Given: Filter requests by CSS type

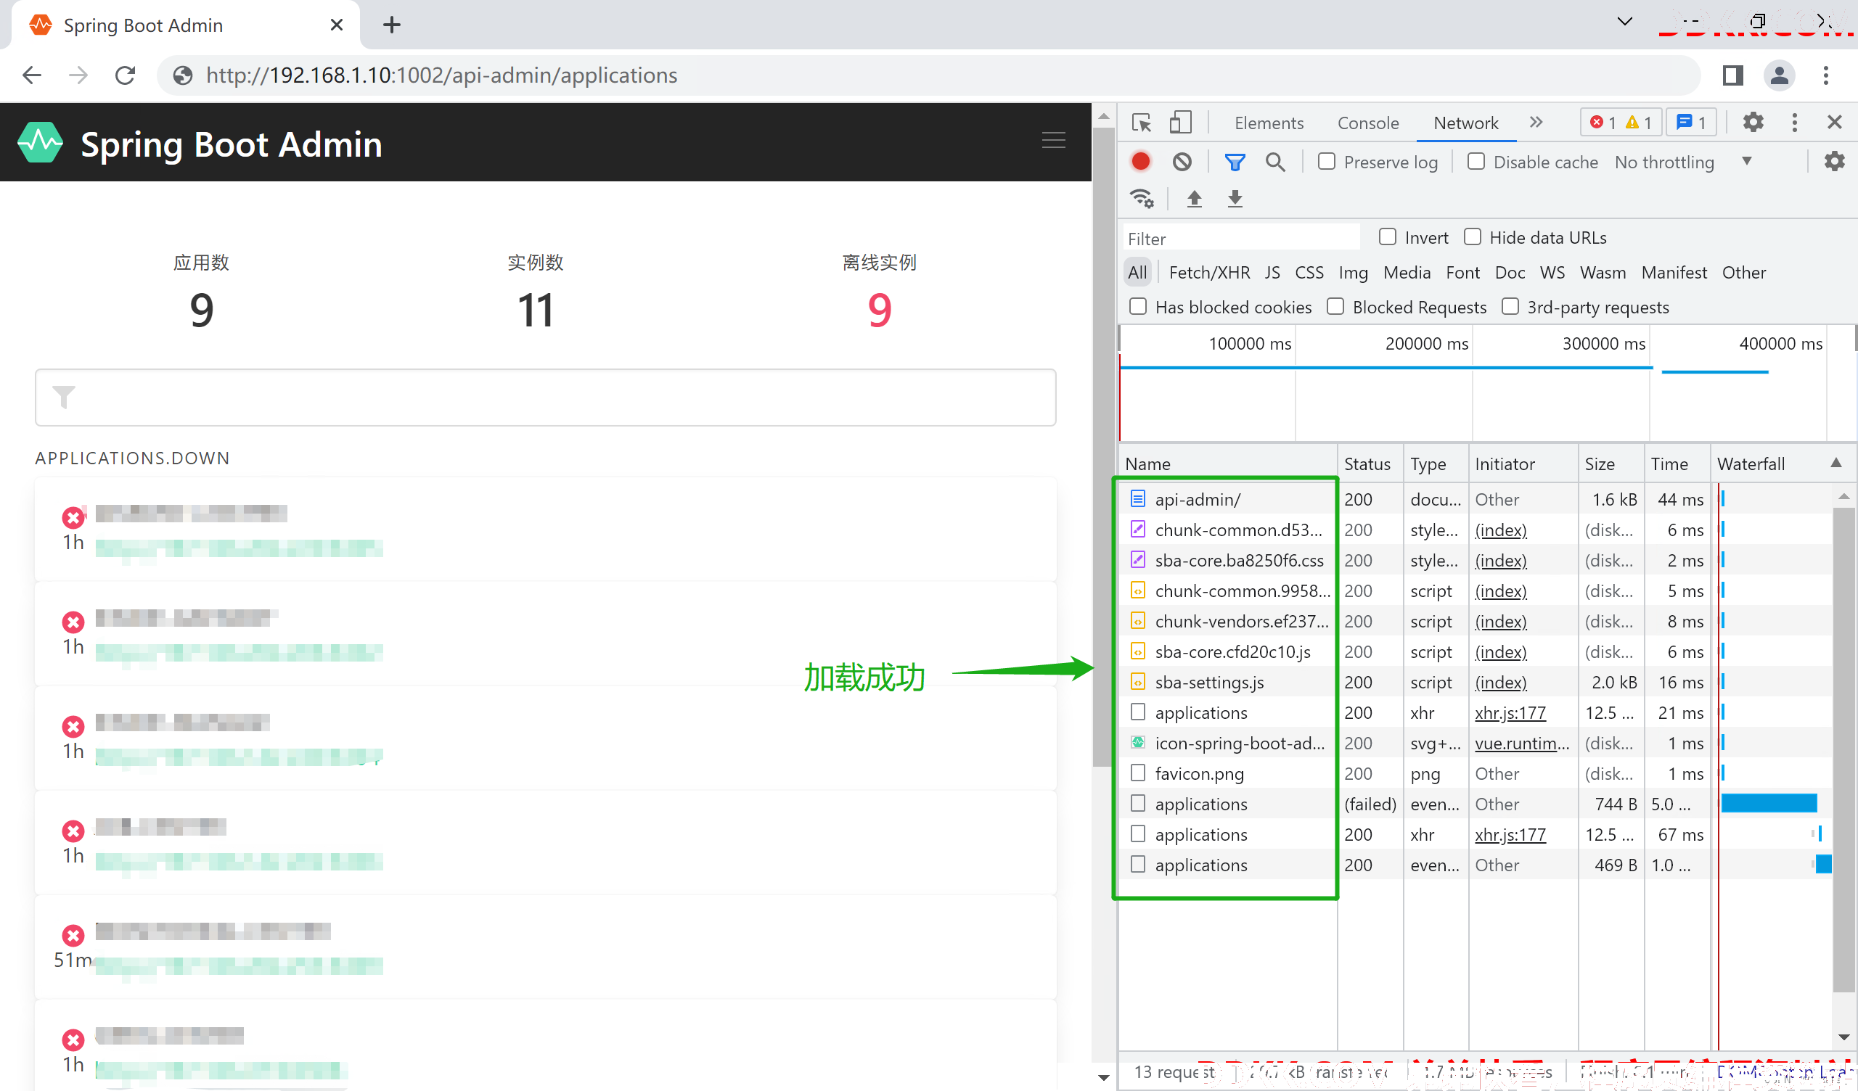Looking at the screenshot, I should [x=1309, y=273].
